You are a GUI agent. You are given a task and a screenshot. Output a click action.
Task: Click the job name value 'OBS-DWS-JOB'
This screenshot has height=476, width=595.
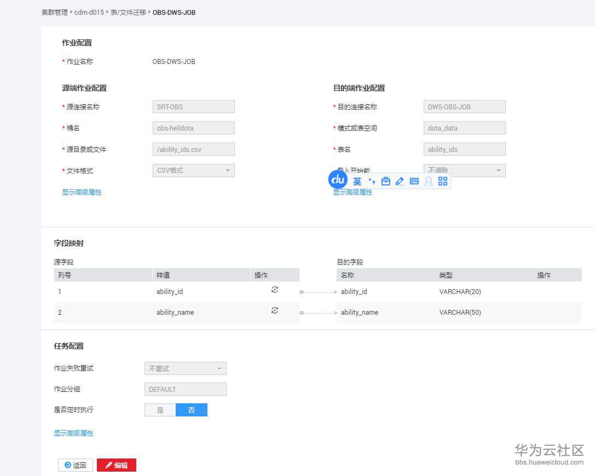coord(174,61)
